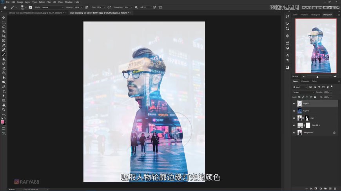Image resolution: width=341 pixels, height=191 pixels.
Task: Switch to the Swatches tab
Action: (304, 15)
